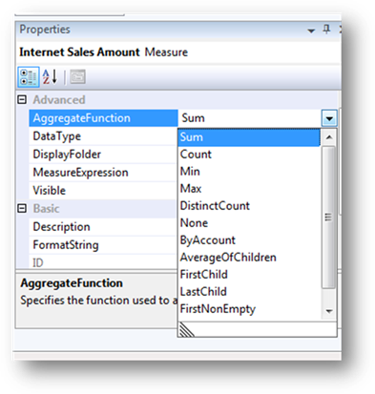
Task: Click the dropdown list scrollbar thumb
Action: pos(328,218)
